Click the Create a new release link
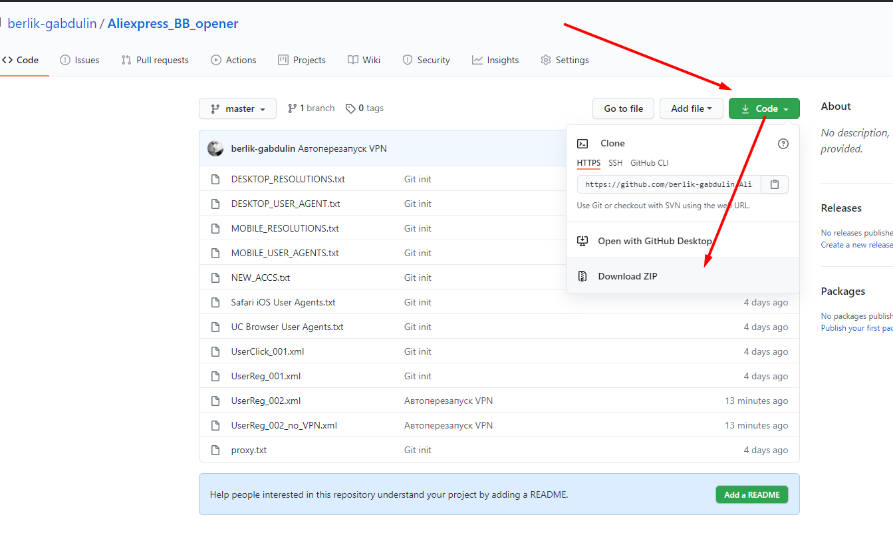The width and height of the screenshot is (893, 539). [857, 245]
